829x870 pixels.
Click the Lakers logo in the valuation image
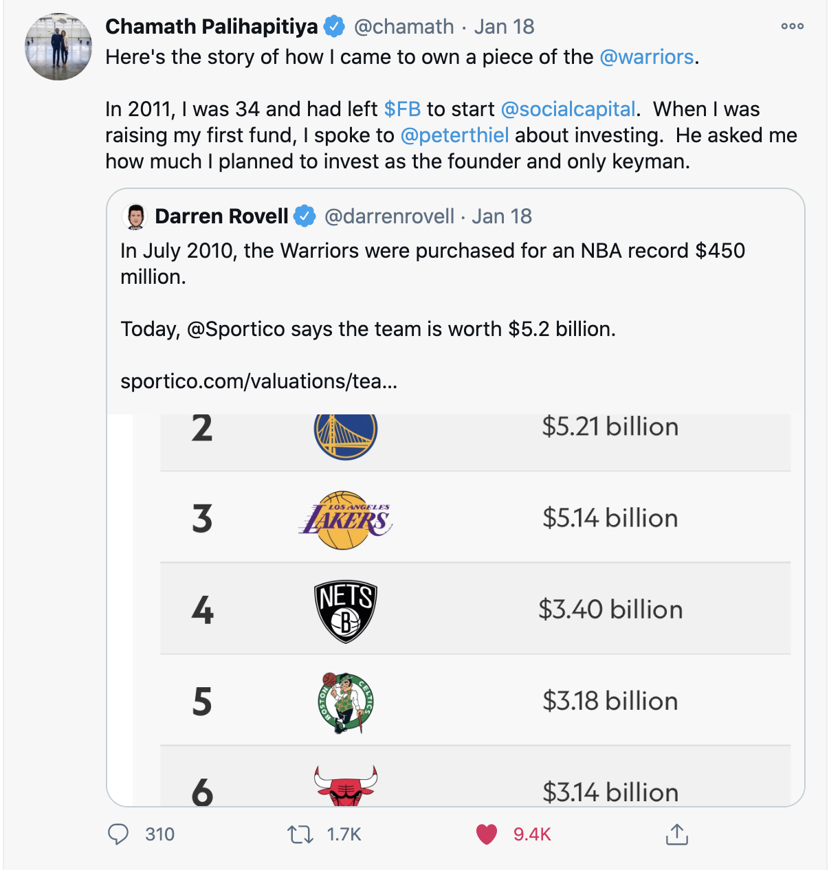(x=346, y=520)
